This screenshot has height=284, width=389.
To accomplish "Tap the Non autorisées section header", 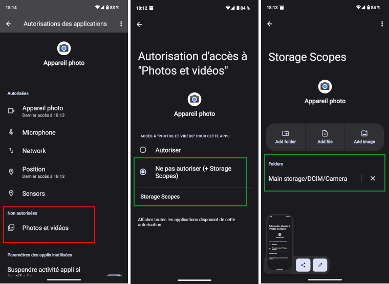I will pyautogui.click(x=23, y=213).
